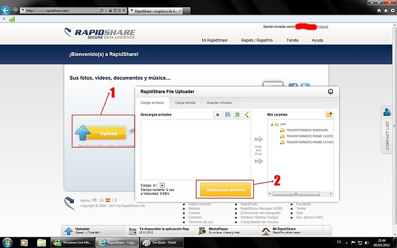Open the Ayuda menu
The image size is (397, 248).
tap(317, 40)
